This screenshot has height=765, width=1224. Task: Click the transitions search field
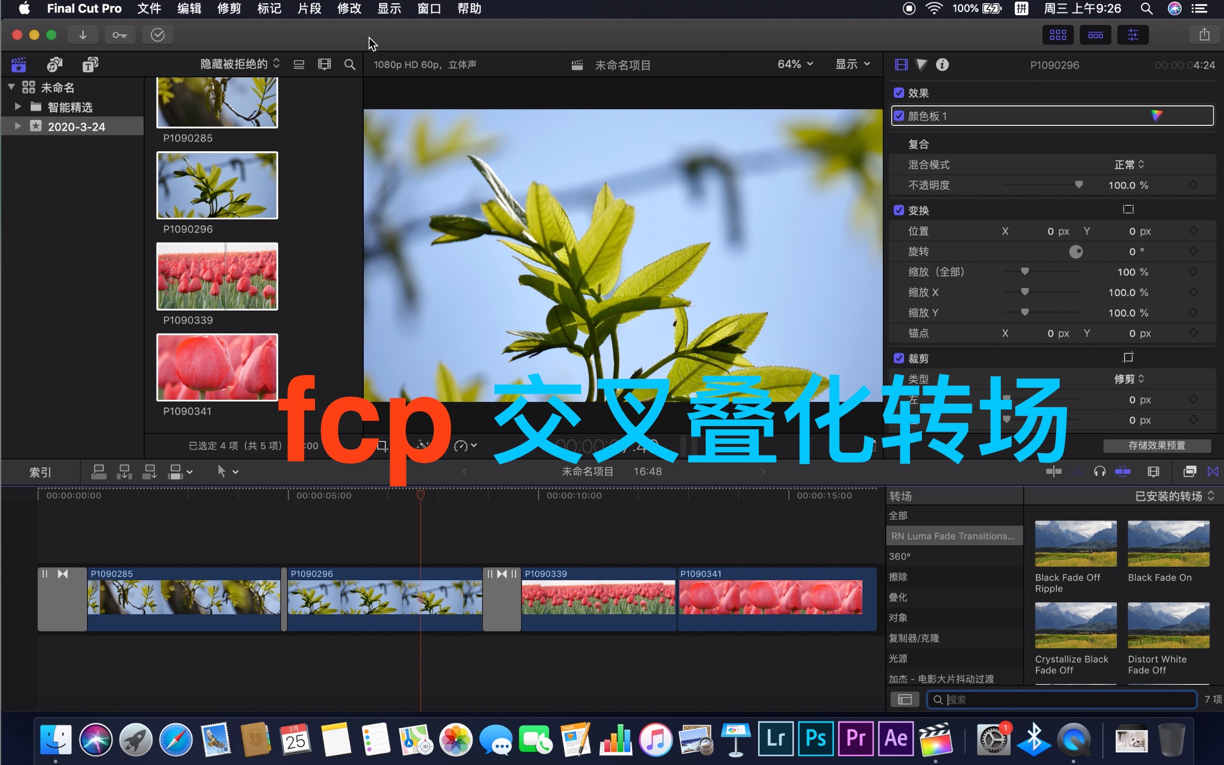(x=1062, y=700)
